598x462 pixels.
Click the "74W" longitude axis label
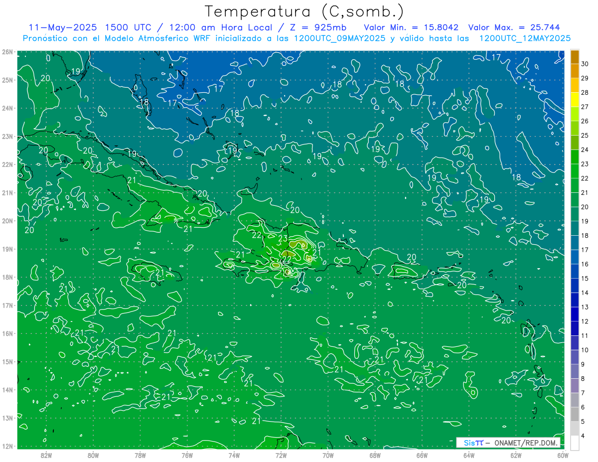(x=234, y=455)
